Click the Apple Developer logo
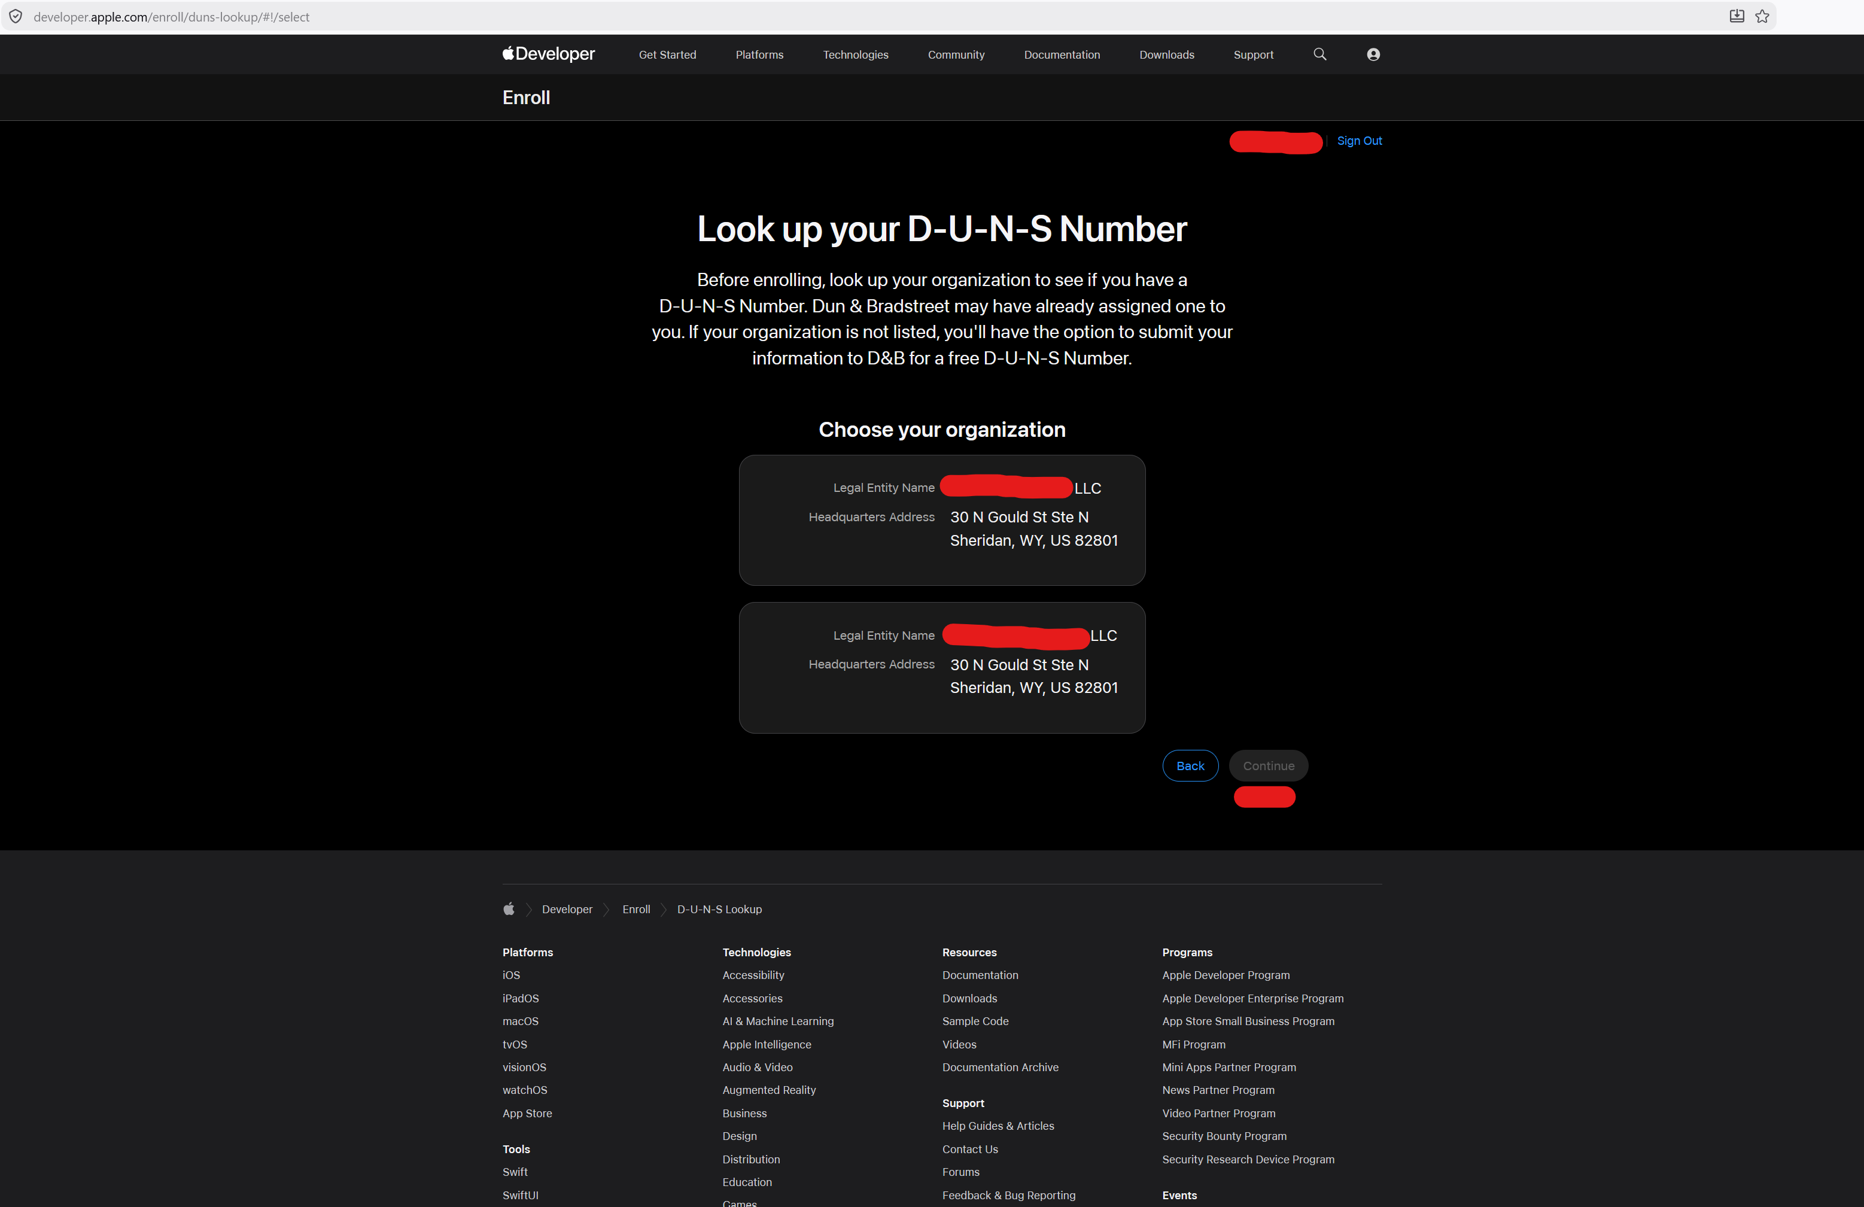Image resolution: width=1864 pixels, height=1207 pixels. click(548, 54)
